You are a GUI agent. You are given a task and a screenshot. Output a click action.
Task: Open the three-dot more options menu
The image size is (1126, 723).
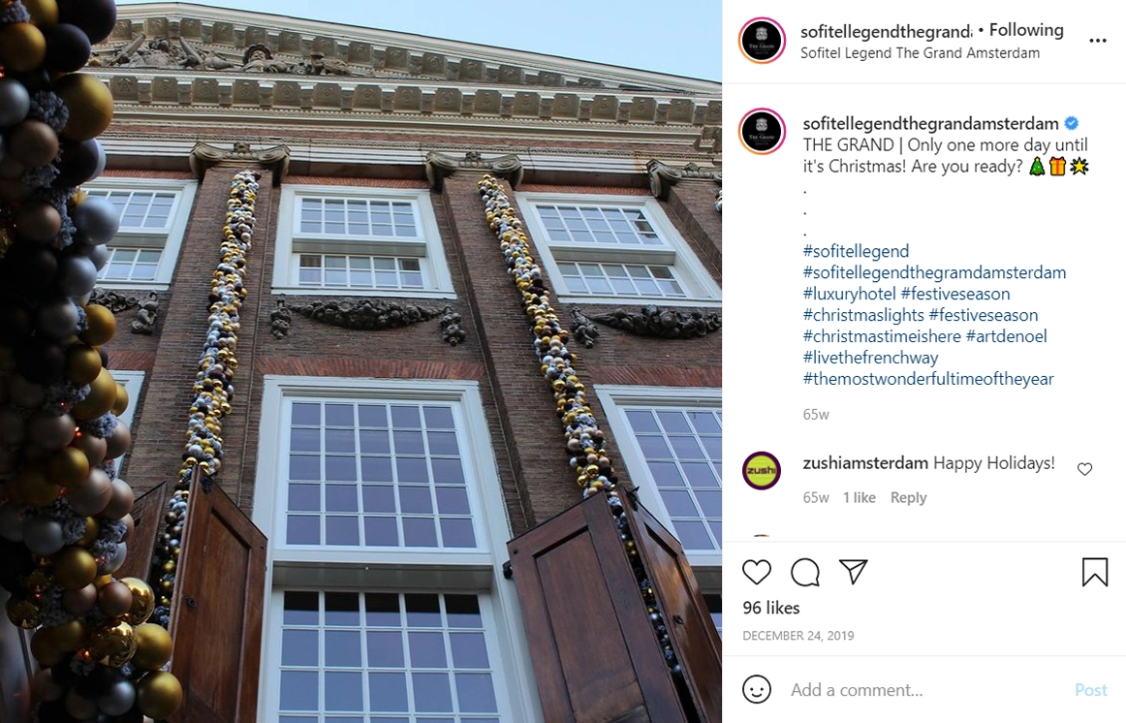click(x=1097, y=41)
